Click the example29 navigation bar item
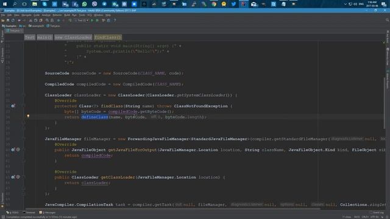The image size is (390, 219). point(37,26)
